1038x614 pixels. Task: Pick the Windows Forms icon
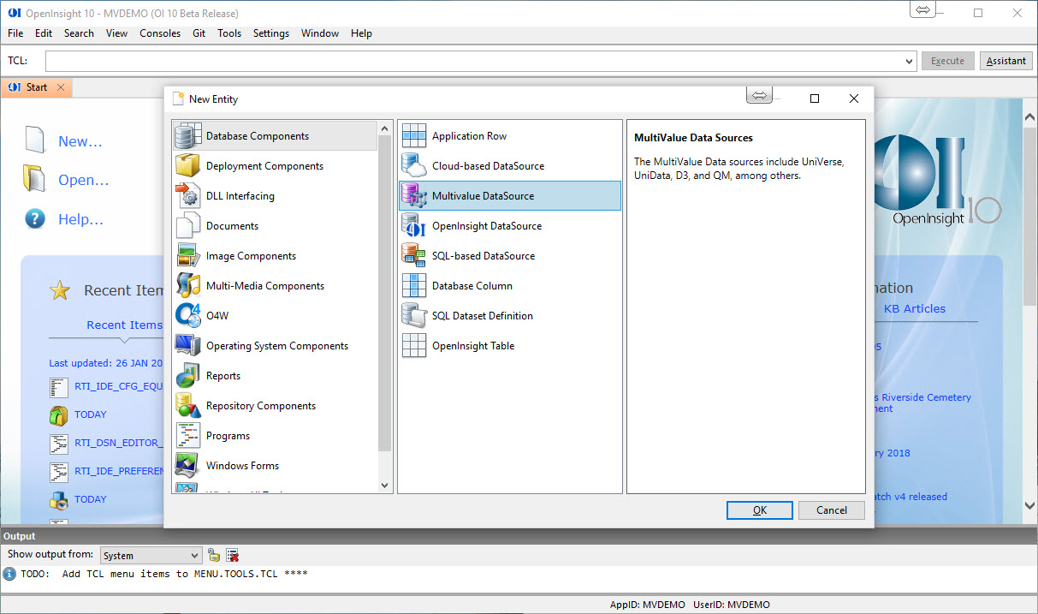(187, 466)
